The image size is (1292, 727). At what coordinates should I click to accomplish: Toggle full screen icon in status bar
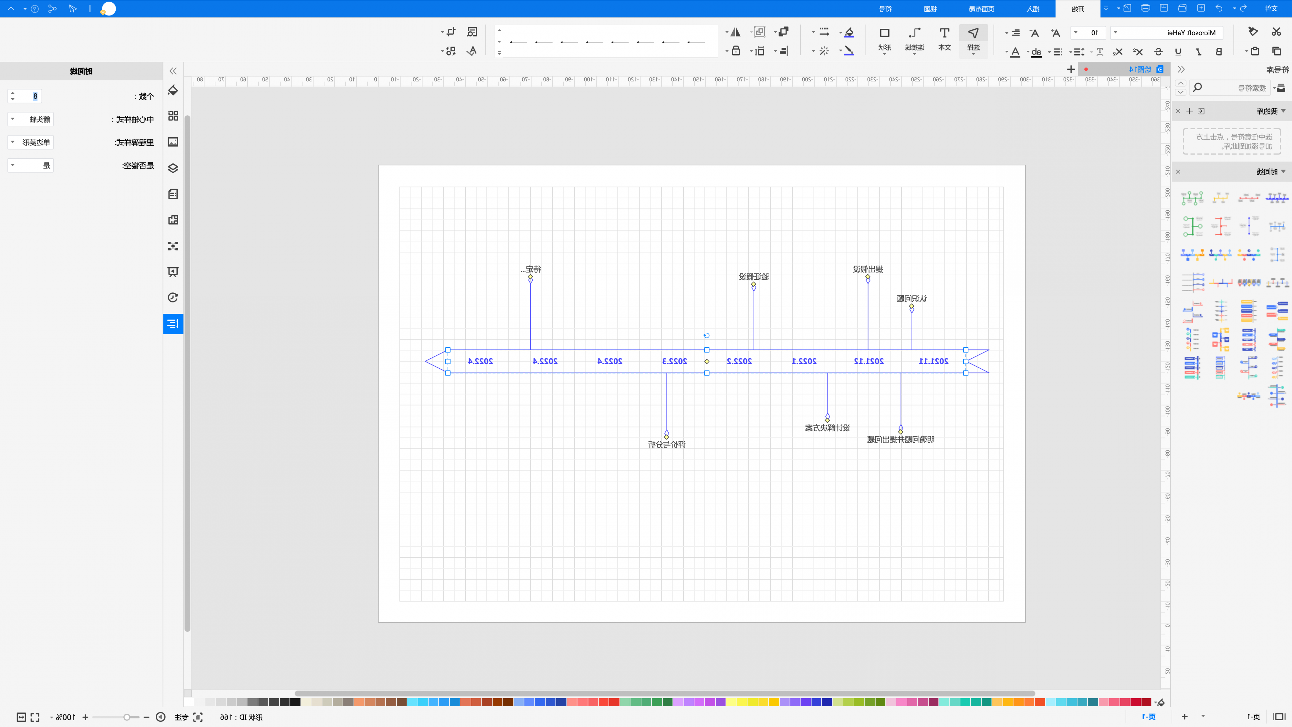pos(35,717)
